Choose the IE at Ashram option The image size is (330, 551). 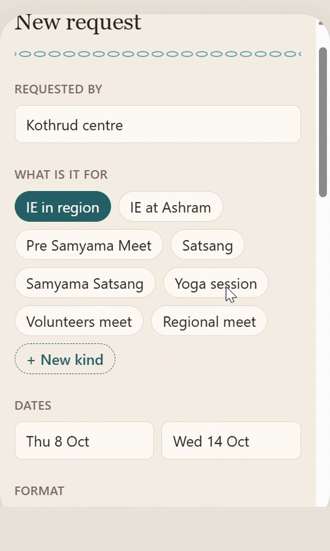point(170,207)
